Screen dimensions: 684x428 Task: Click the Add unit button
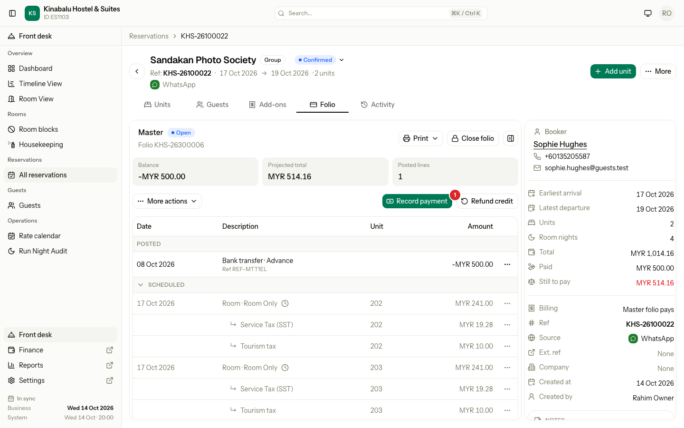(613, 71)
